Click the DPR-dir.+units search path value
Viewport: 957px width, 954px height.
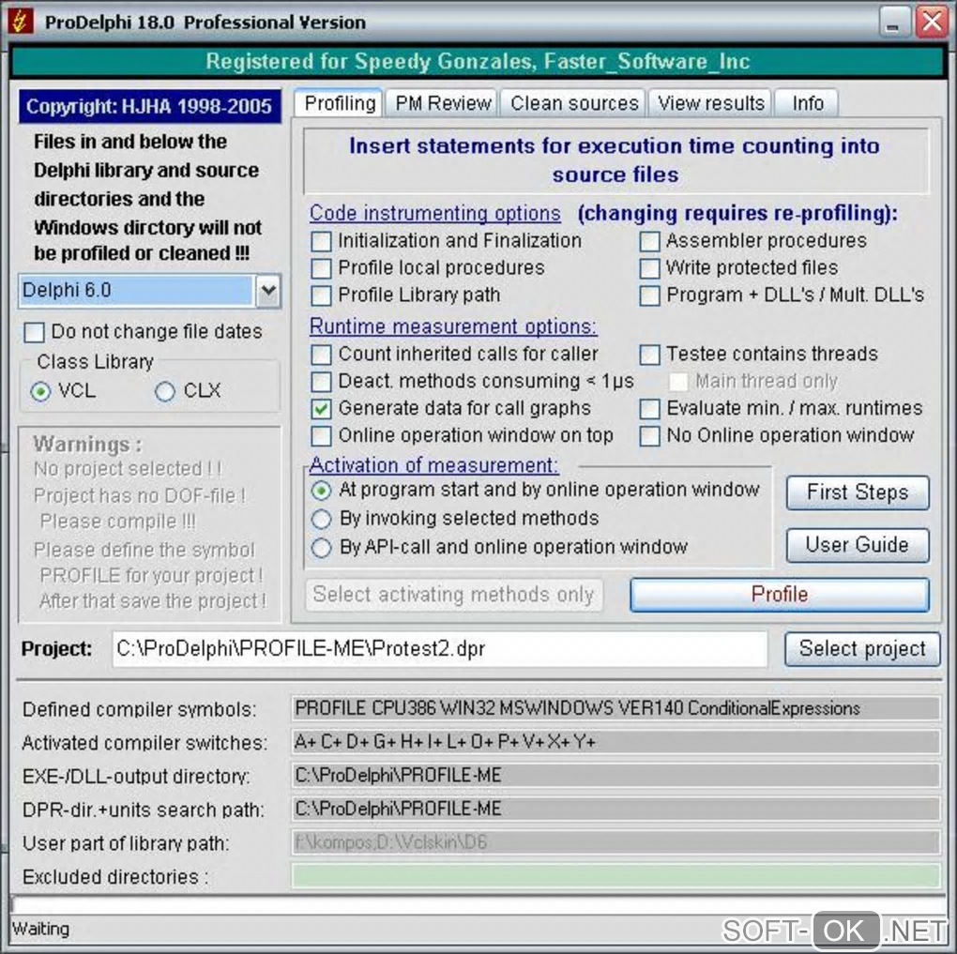coord(615,810)
